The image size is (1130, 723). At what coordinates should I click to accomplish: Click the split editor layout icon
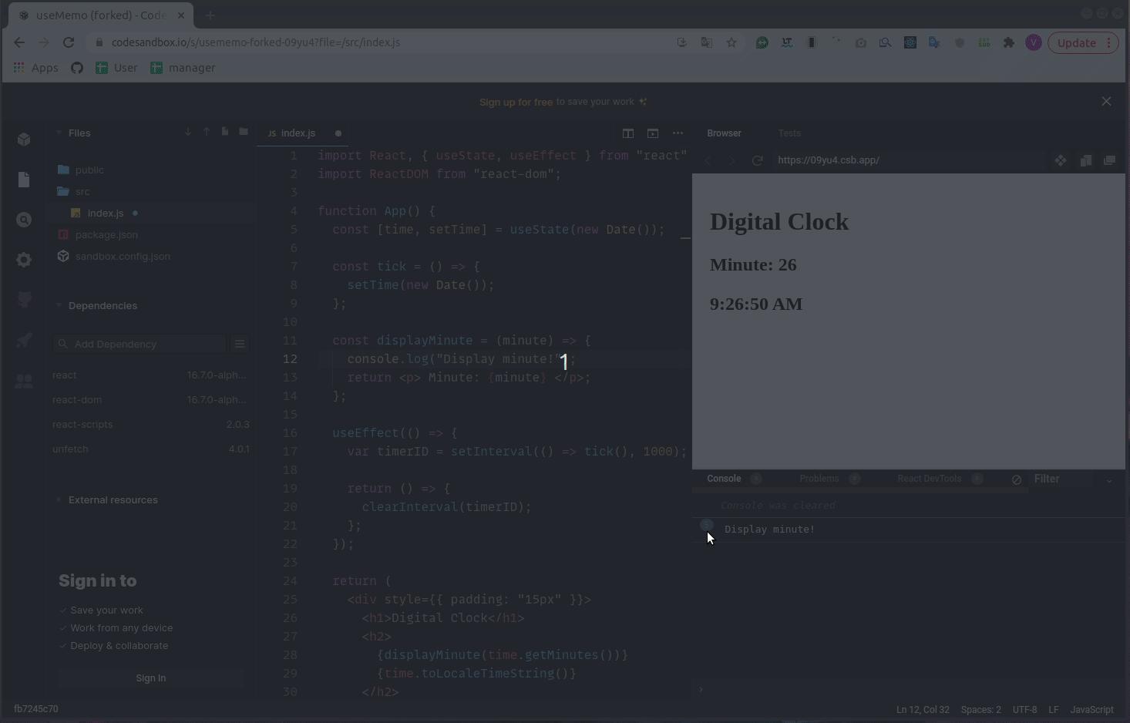628,133
